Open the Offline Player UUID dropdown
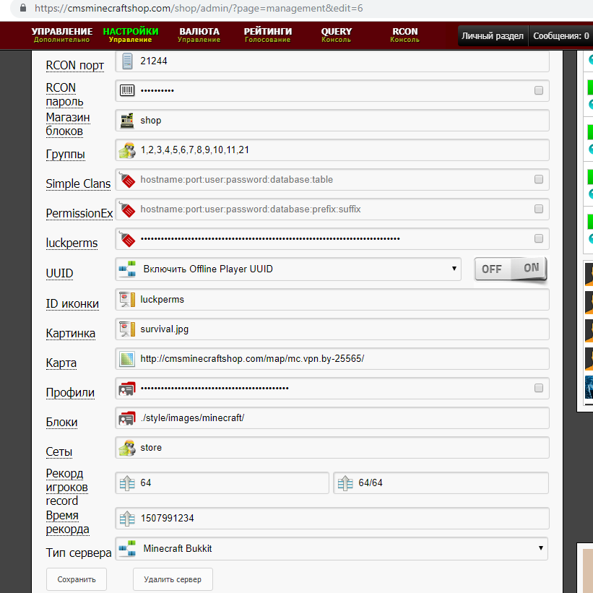The height and width of the screenshot is (593, 593). (288, 269)
